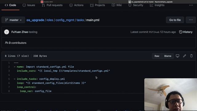
Task: Switch to Pull requests tab
Action: 52,5
